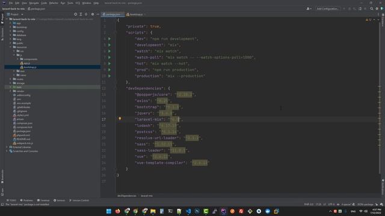Open Search Everywhere magnifier icon
The image size is (385, 216).
click(372, 8)
